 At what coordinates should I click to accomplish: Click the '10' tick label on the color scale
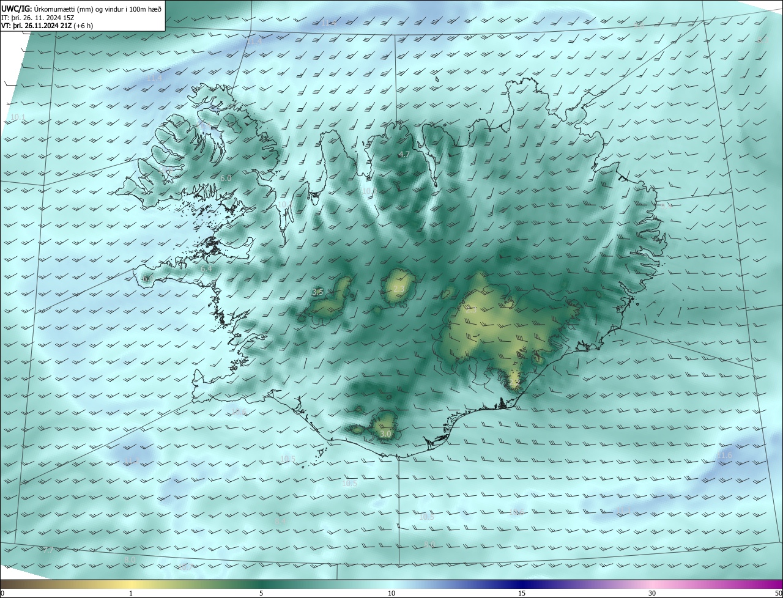[x=391, y=593]
